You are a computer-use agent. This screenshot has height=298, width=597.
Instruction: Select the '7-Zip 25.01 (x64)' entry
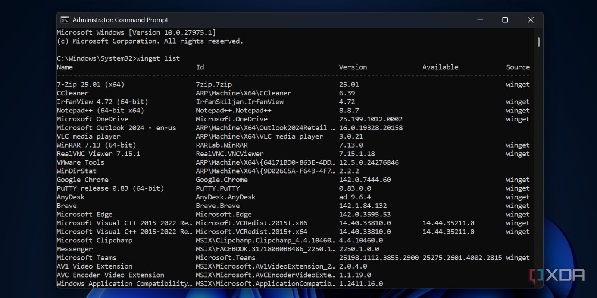90,85
